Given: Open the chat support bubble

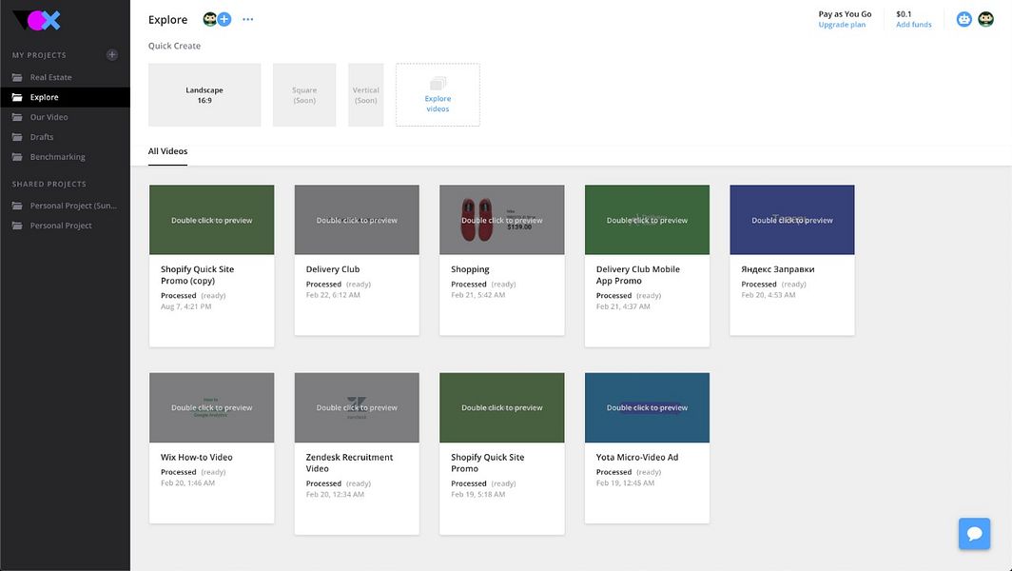Looking at the screenshot, I should [975, 534].
